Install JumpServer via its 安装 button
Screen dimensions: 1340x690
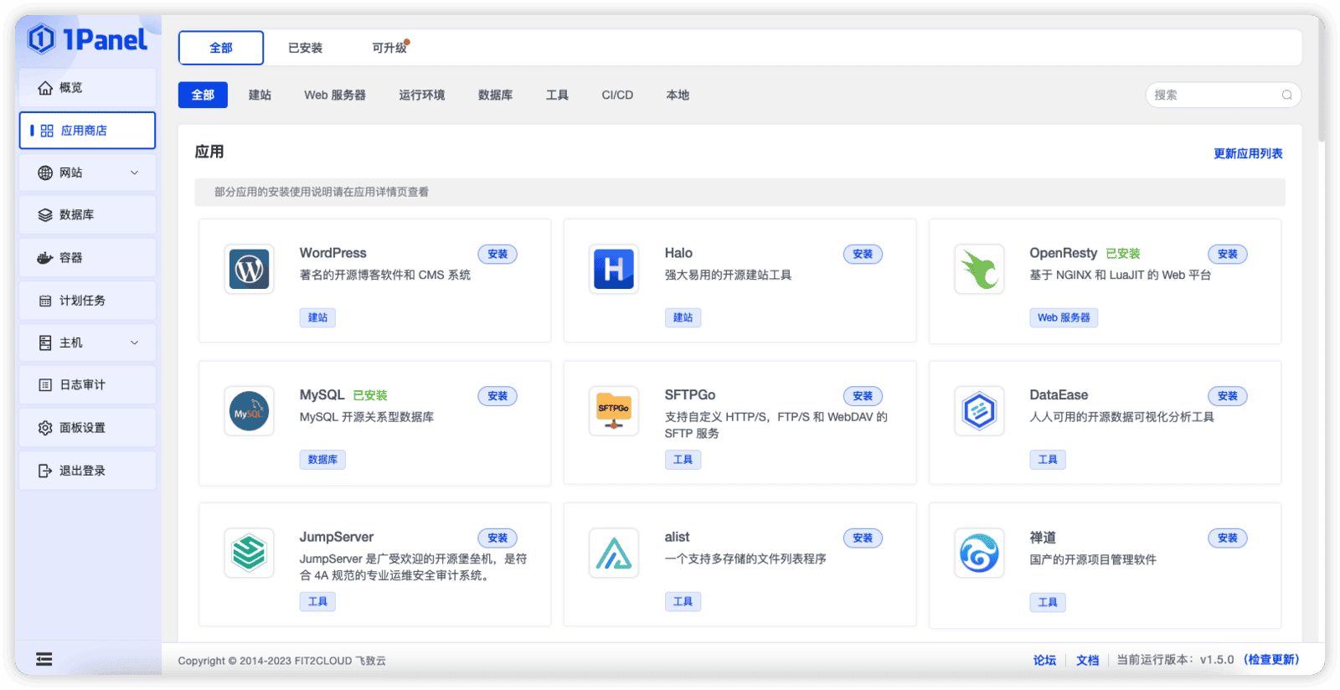click(x=497, y=538)
